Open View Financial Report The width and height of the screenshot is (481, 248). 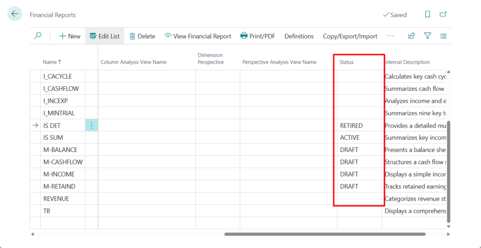point(197,36)
